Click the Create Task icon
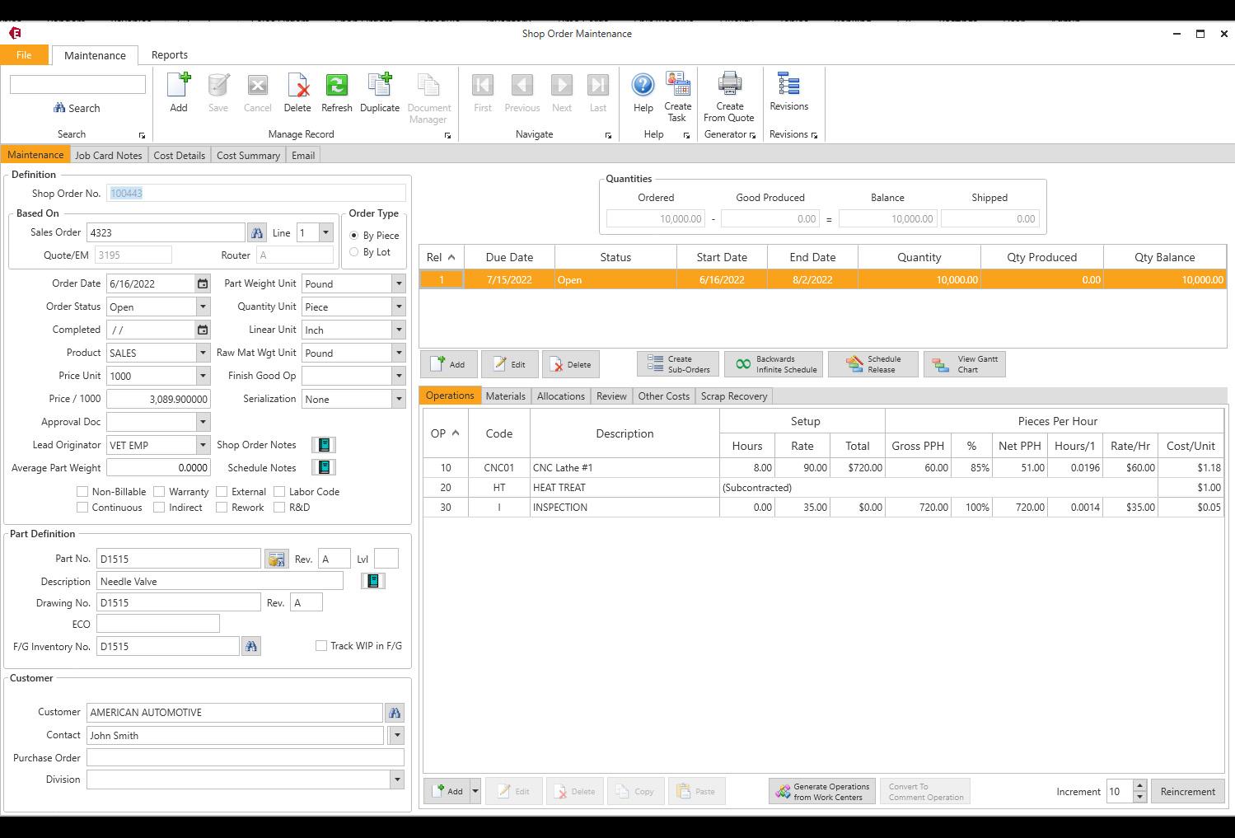Screen dimensions: 1235x838 point(677,91)
